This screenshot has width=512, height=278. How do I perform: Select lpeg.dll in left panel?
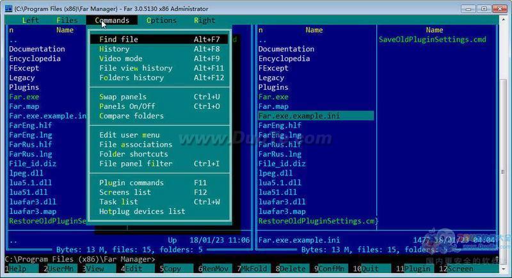point(26,173)
